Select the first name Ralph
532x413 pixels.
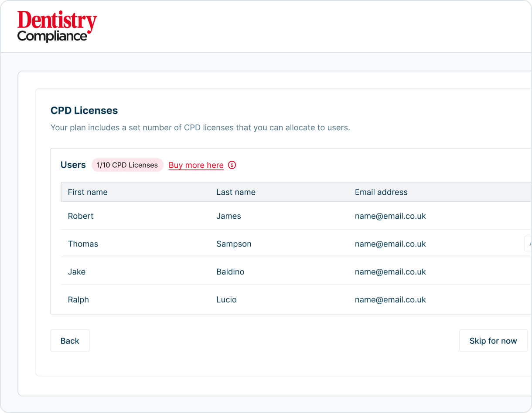click(x=78, y=300)
